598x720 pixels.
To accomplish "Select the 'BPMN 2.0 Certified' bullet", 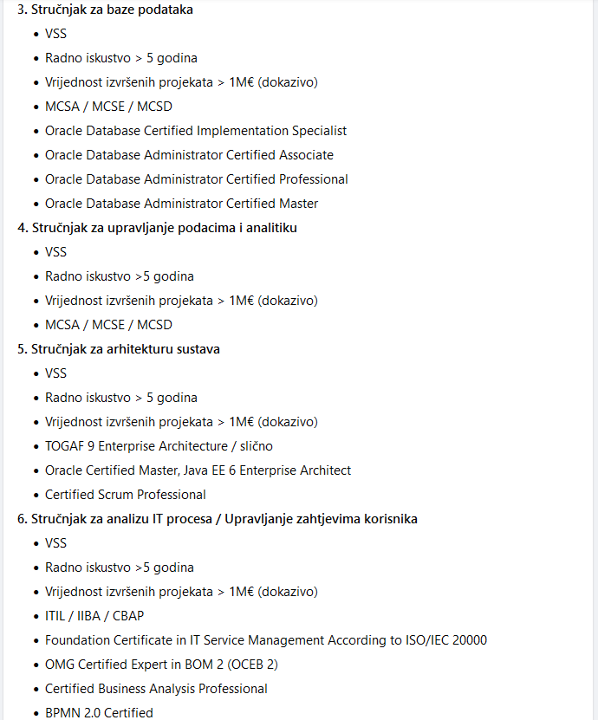I will tap(99, 713).
